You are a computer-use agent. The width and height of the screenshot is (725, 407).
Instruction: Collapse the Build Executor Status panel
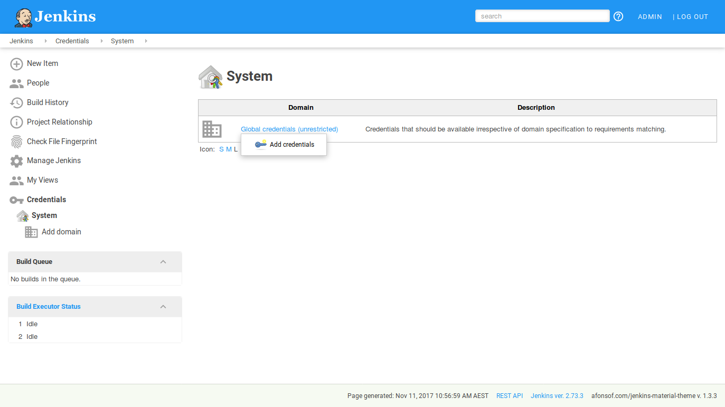(x=163, y=307)
